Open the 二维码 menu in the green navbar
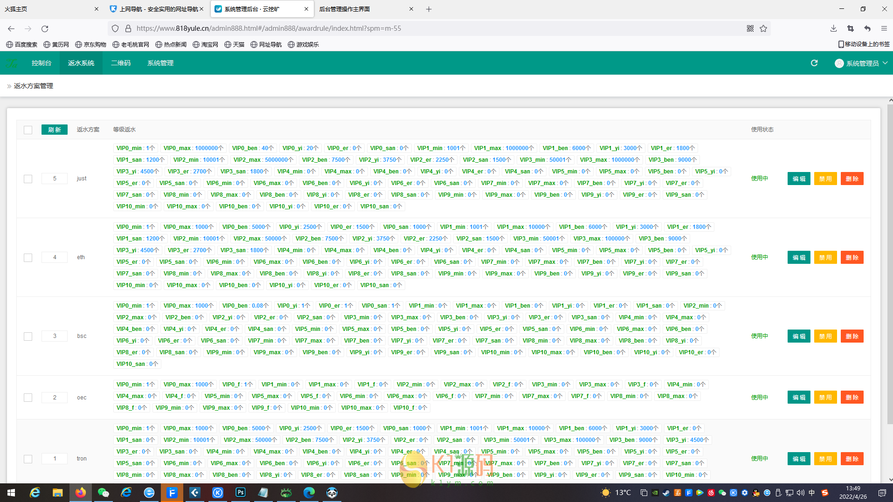893x502 pixels. coord(121,63)
